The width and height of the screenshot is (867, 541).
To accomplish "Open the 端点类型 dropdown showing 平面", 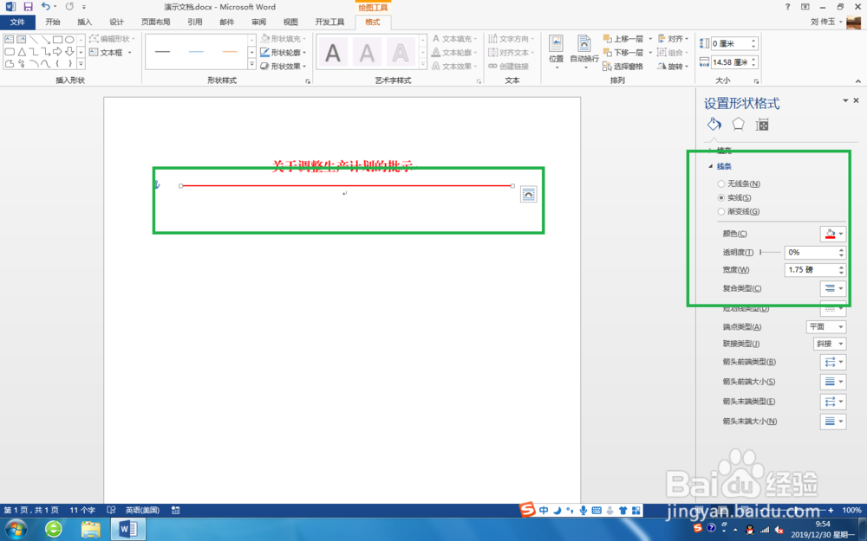I will click(x=825, y=326).
